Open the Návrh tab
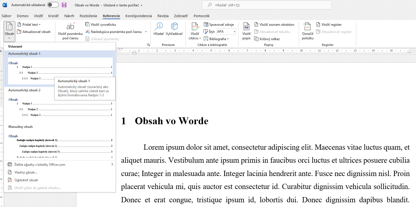Image resolution: width=416 pixels, height=207 pixels. tap(69, 16)
